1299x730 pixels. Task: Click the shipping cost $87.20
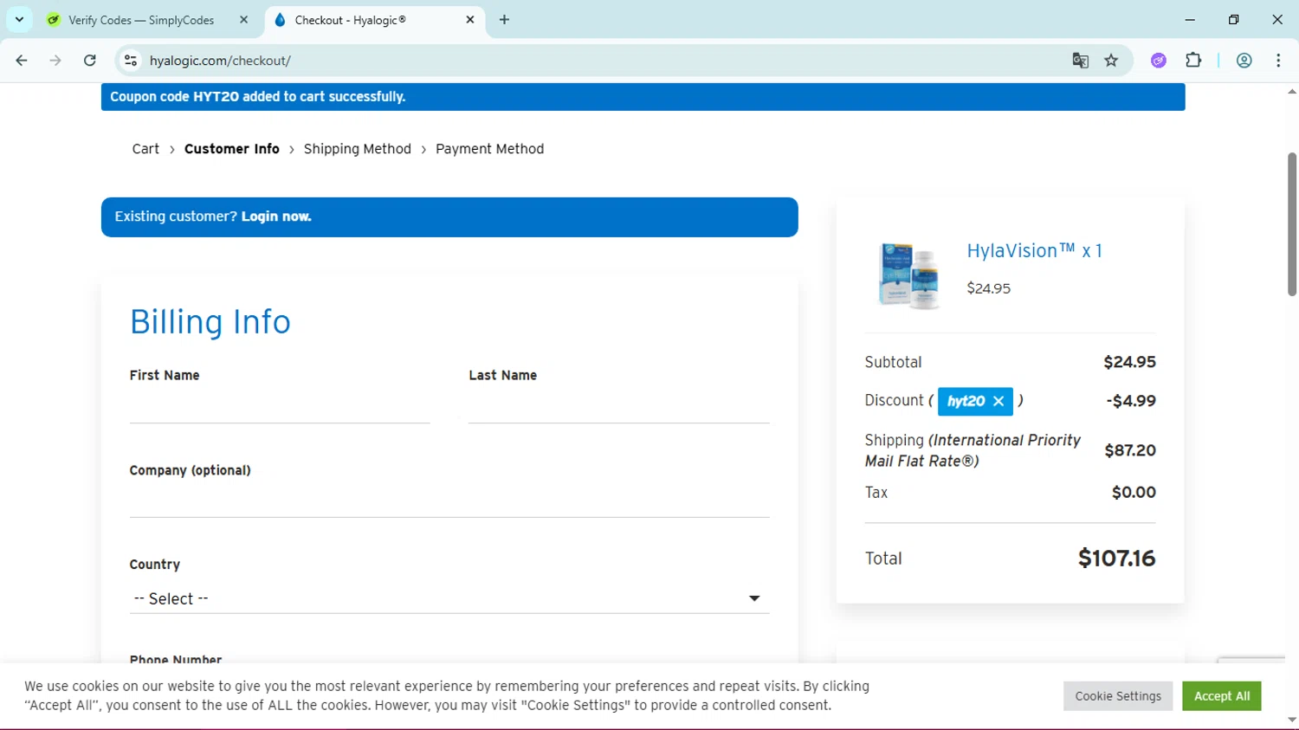pyautogui.click(x=1130, y=450)
